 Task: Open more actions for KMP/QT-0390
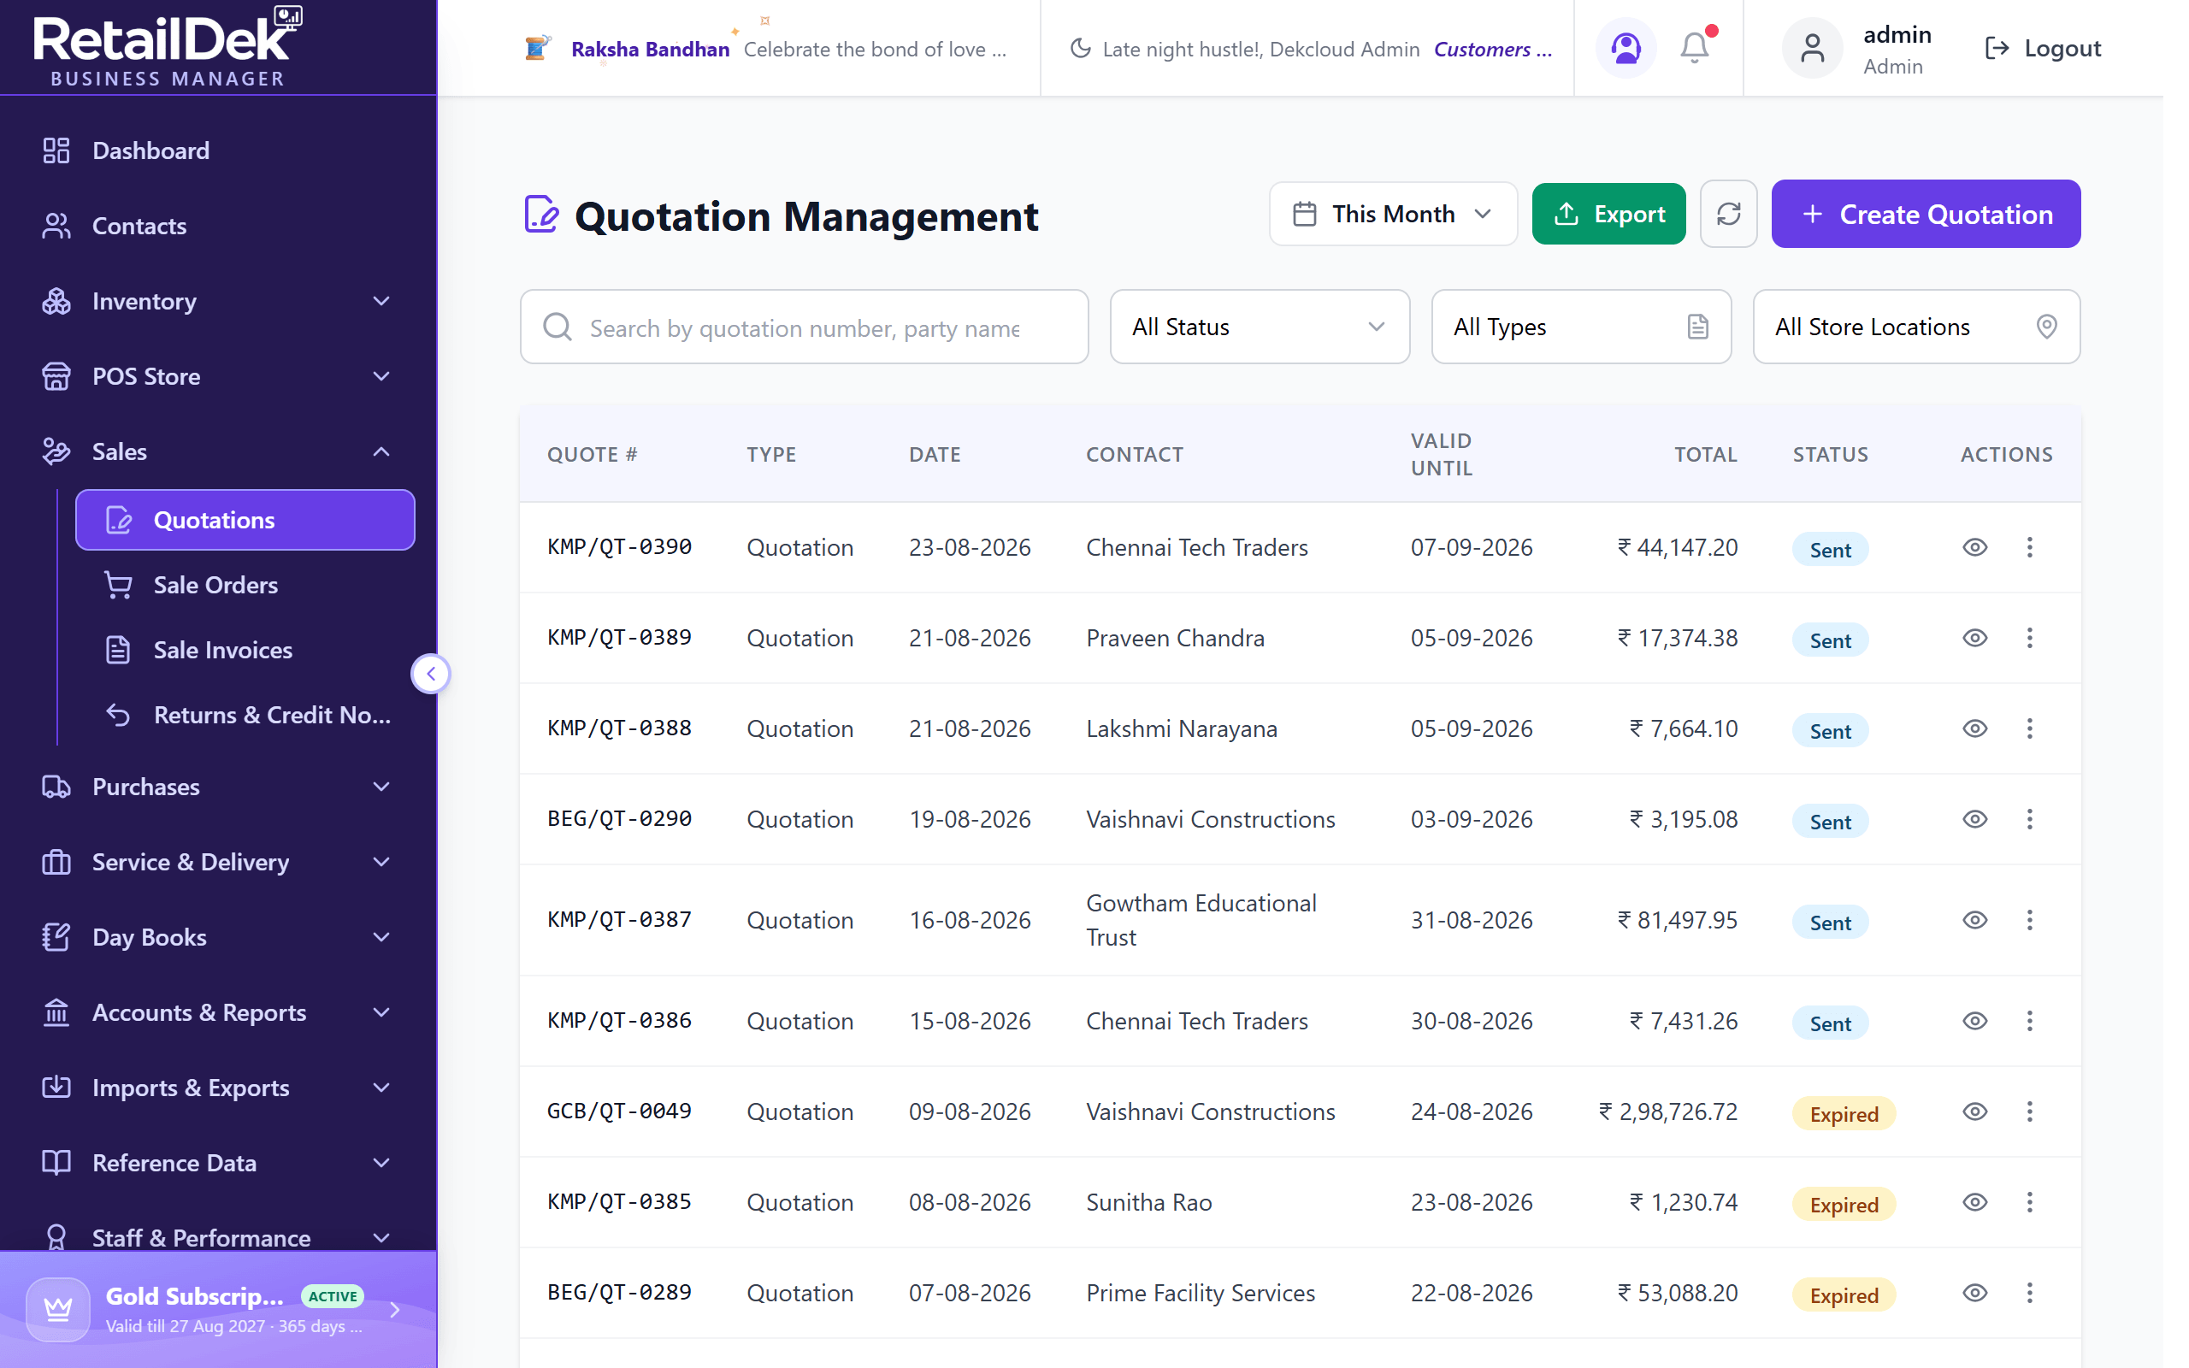pos(2029,547)
